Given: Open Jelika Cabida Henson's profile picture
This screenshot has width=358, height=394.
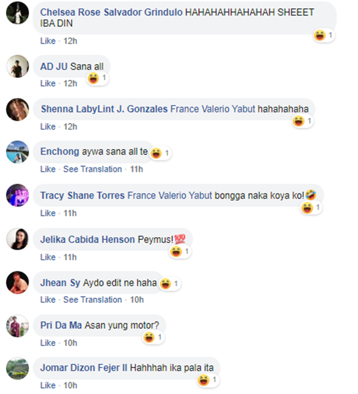Looking at the screenshot, I should tap(17, 239).
